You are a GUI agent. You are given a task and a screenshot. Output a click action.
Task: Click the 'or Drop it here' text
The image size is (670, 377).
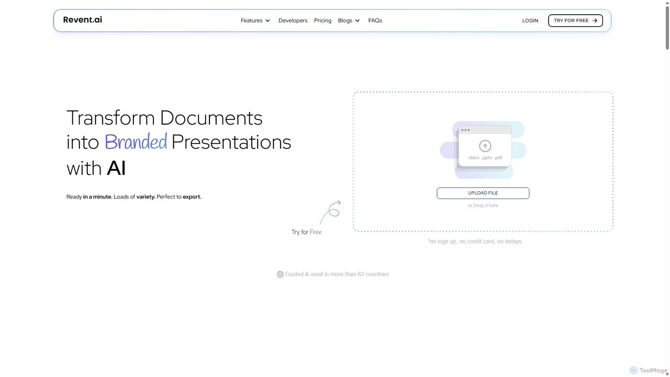click(x=483, y=205)
